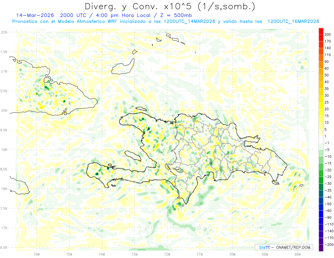Click the "8.5N" latitude label

coord(4,169)
